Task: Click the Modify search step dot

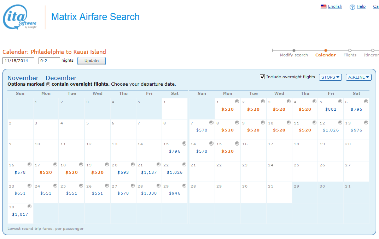Action: pos(294,50)
